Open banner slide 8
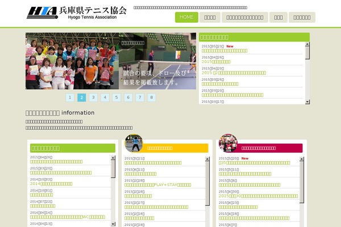This screenshot has width=341, height=227. 152,98
